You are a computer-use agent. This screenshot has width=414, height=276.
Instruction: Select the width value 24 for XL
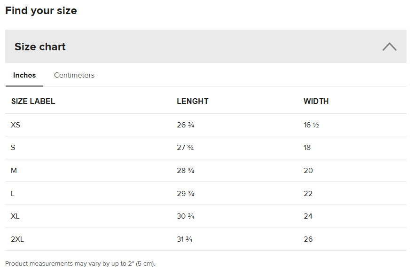(308, 216)
